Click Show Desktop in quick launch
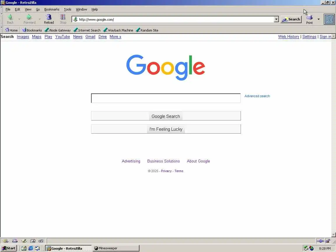The height and width of the screenshot is (252, 336). pos(24,248)
